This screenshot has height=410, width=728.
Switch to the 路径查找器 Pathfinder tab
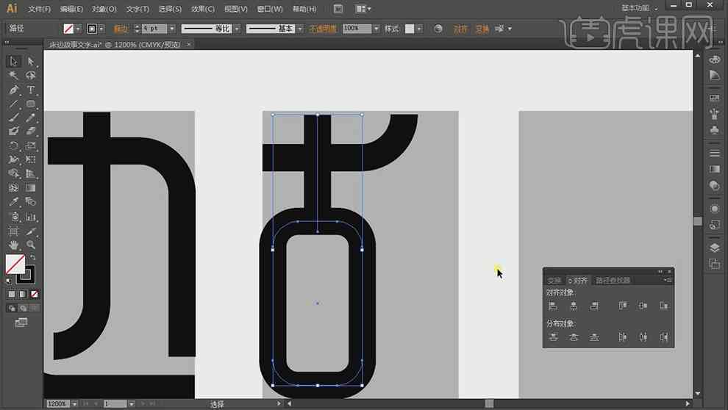click(613, 280)
